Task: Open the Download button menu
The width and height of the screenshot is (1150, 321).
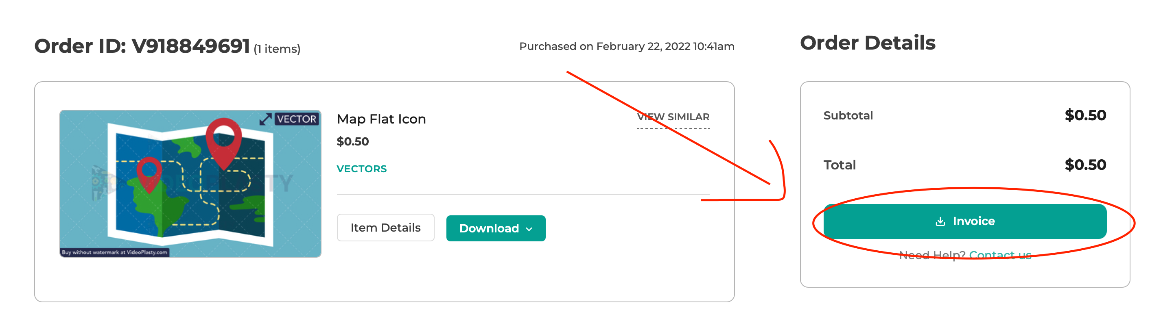Action: [x=496, y=228]
